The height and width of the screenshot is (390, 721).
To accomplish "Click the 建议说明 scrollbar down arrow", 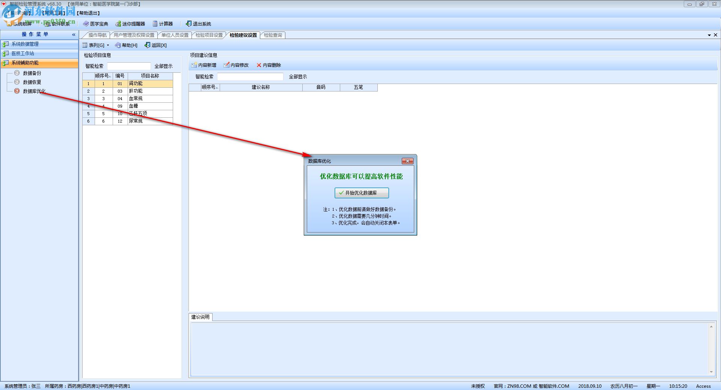I will (x=711, y=372).
